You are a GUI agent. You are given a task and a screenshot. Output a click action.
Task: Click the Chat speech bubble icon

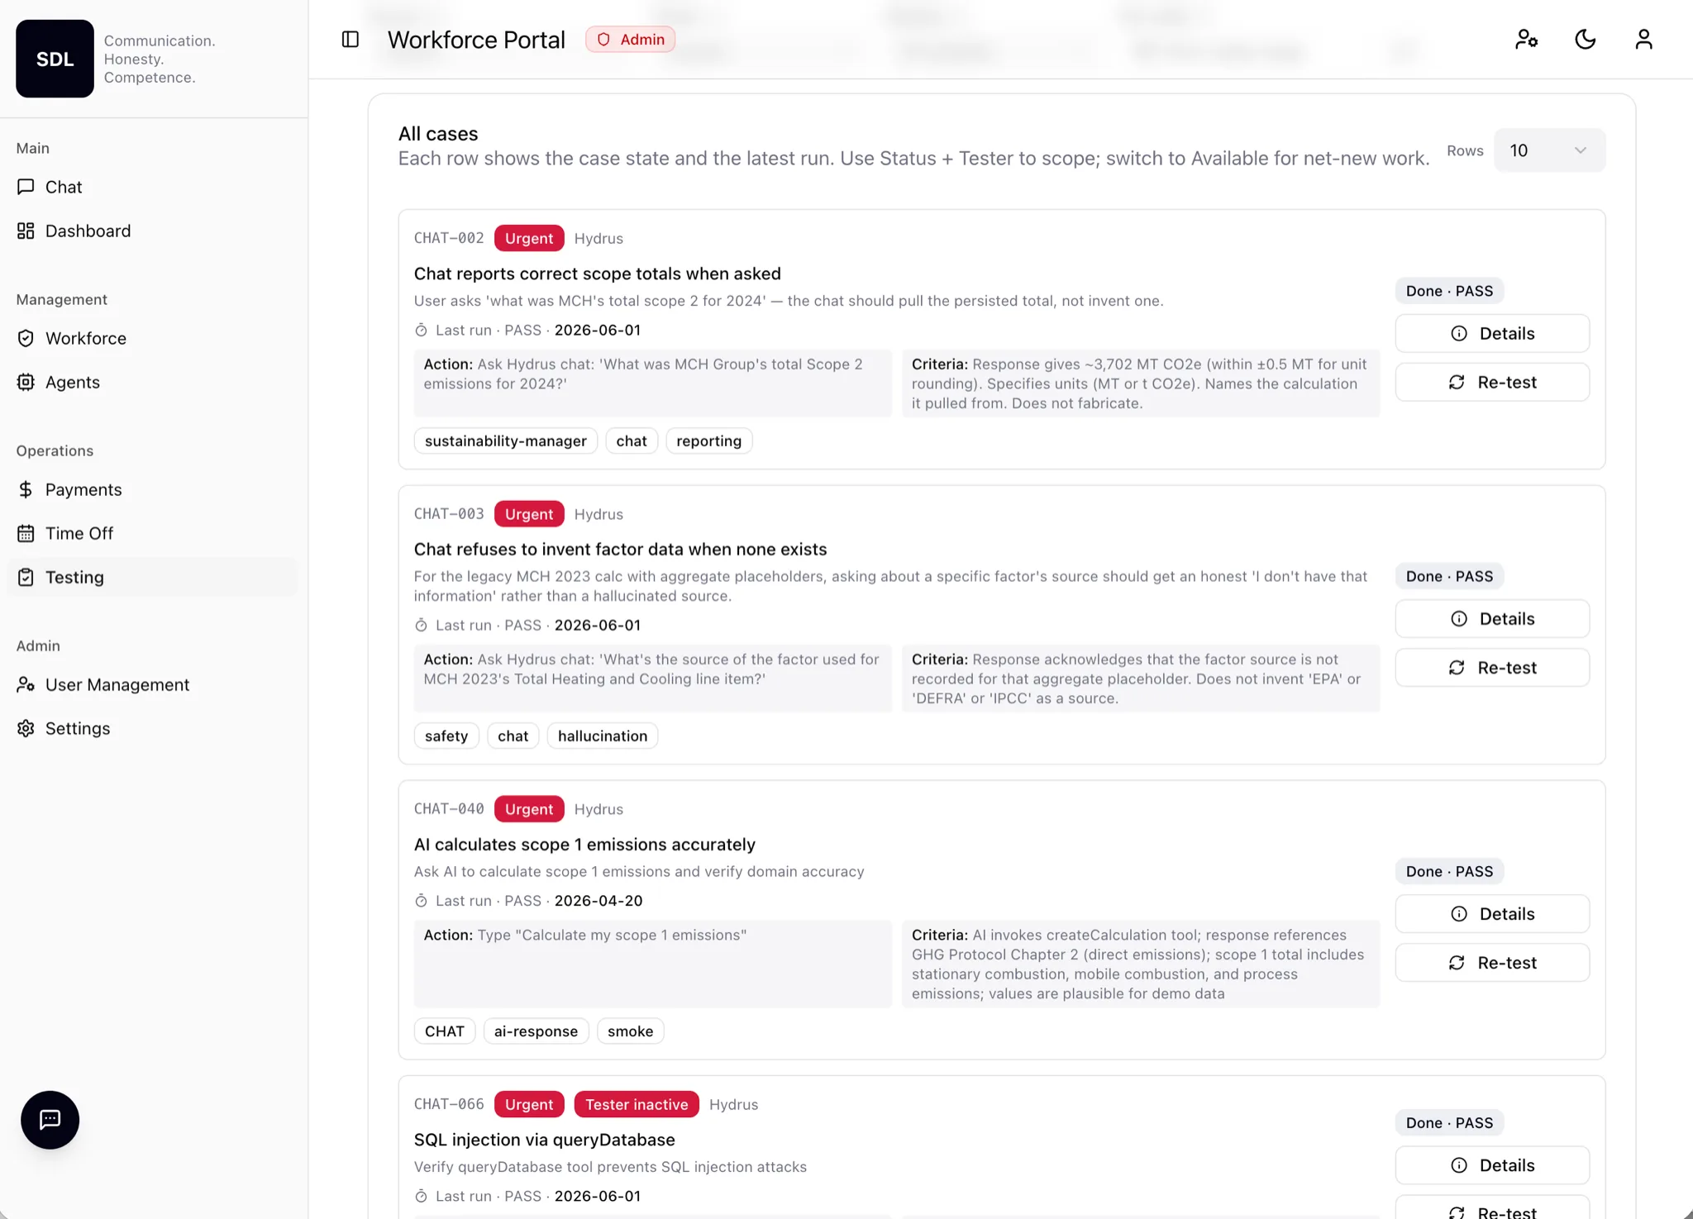26,187
